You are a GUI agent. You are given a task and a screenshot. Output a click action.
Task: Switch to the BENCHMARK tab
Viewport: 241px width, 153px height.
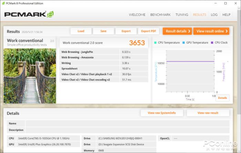[x=160, y=15]
